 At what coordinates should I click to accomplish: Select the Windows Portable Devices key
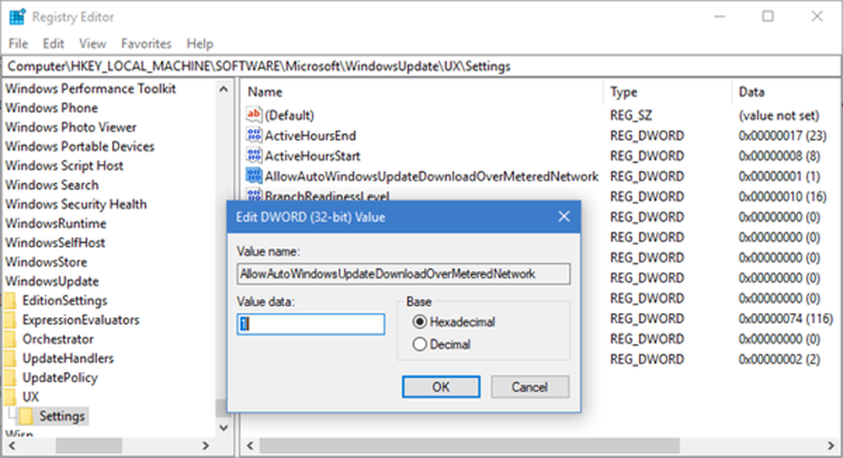pos(80,147)
